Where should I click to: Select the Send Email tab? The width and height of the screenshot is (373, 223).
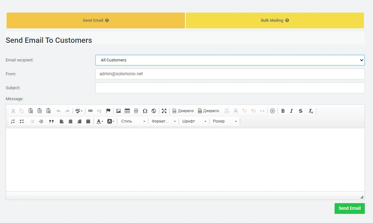[95, 20]
